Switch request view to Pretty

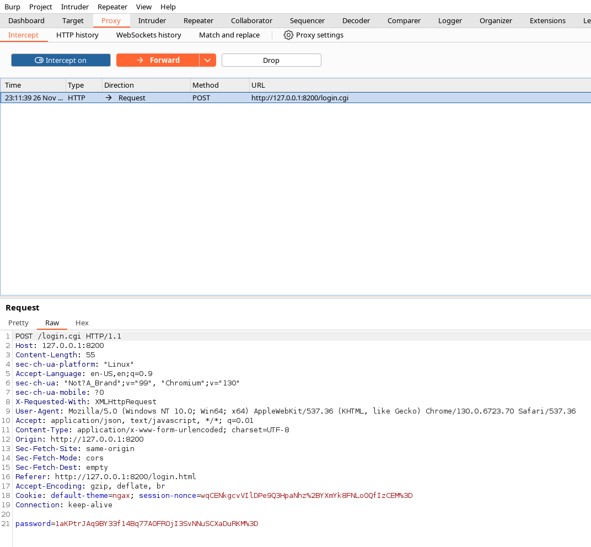(19, 323)
